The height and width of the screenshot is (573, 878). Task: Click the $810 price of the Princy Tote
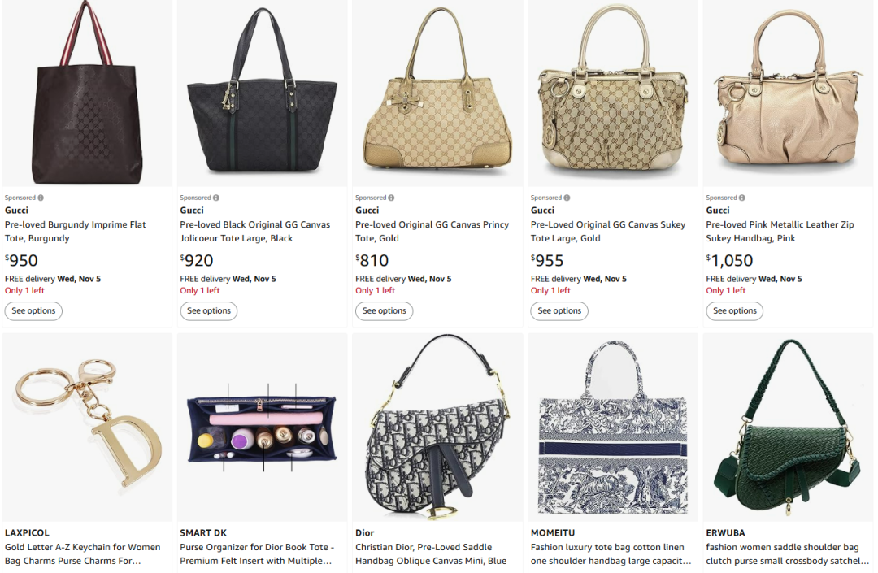coord(372,261)
